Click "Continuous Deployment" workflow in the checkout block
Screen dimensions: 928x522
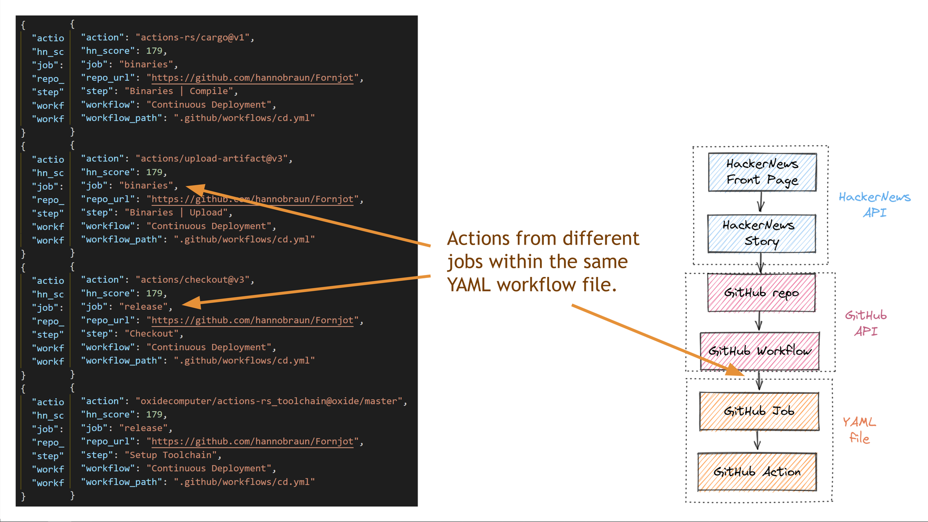pos(179,348)
